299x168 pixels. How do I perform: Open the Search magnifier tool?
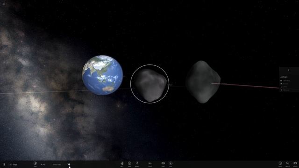(288, 163)
